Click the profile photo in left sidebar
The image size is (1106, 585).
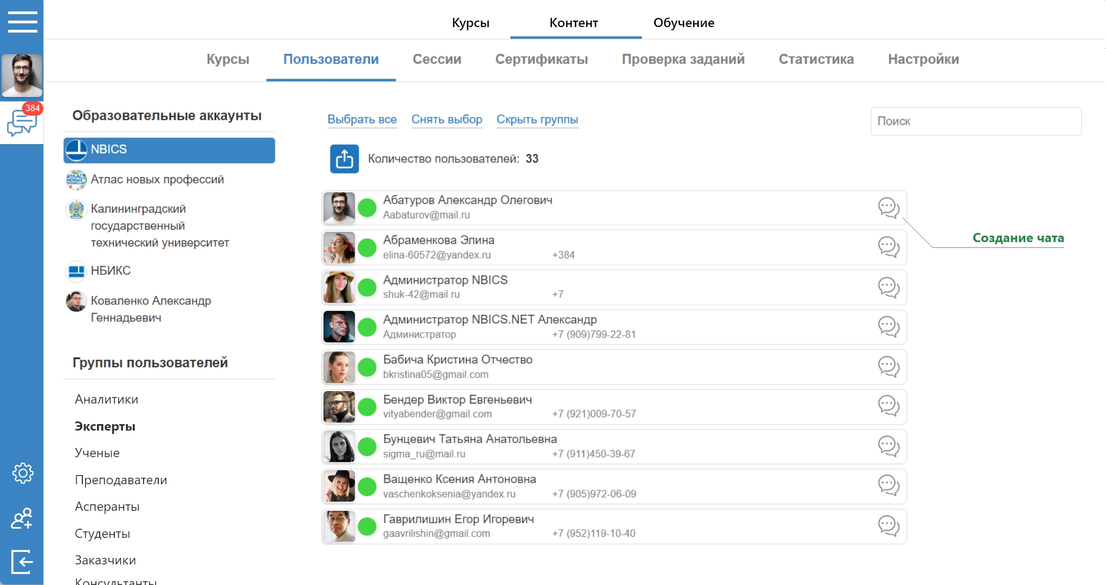click(22, 75)
